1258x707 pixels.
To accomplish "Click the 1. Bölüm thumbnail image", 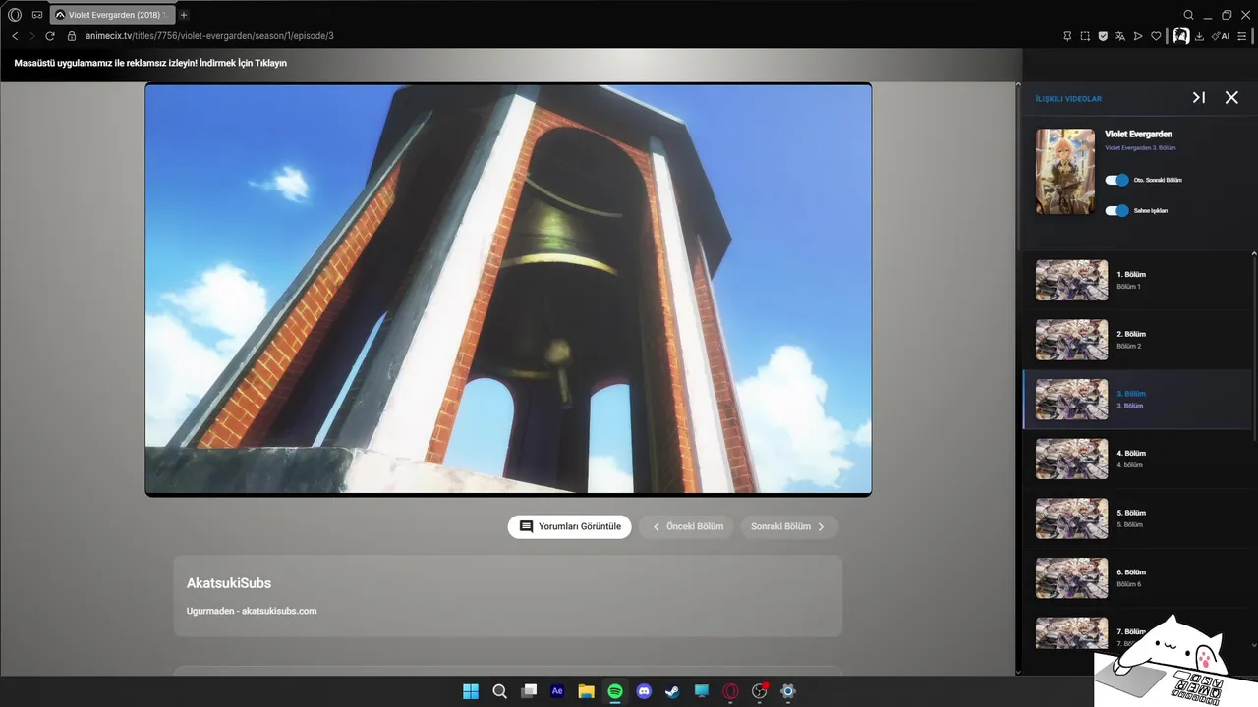I will tap(1071, 280).
